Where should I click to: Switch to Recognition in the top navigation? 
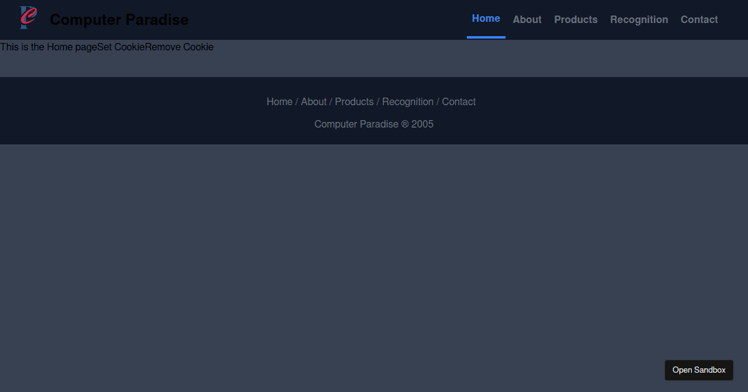pos(639,20)
